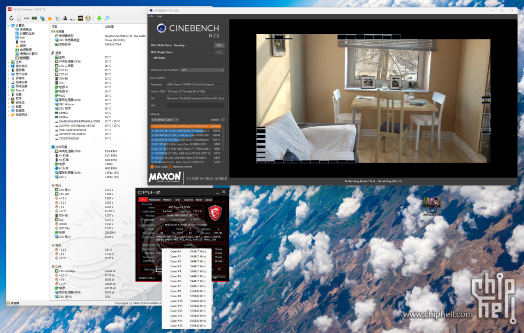This screenshot has height=333, width=524.
Task: Switch to the Bench tab in CPU-Z
Action: coord(199,200)
